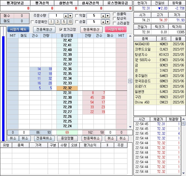Image resolution: width=186 pixels, height=176 pixels.
Task: Click price 72.24 in the ladder
Action: (67, 126)
